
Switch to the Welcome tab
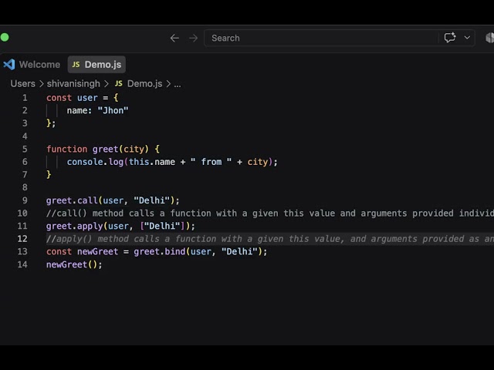[x=32, y=65]
